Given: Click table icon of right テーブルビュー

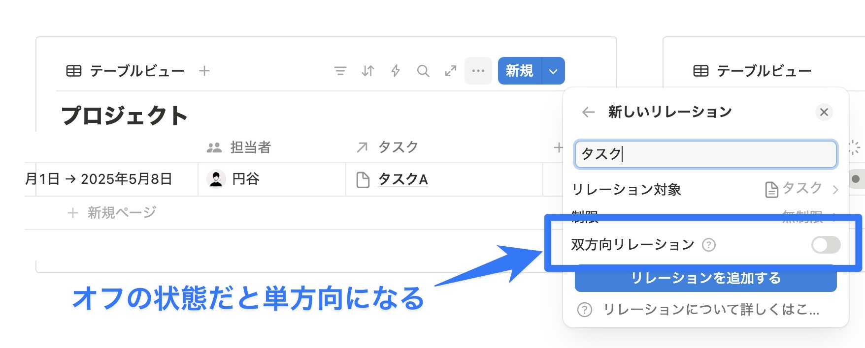Looking at the screenshot, I should click(700, 71).
